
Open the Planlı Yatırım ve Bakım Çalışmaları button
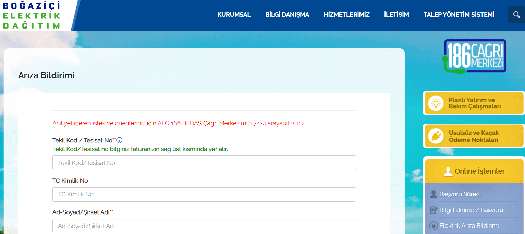click(473, 102)
